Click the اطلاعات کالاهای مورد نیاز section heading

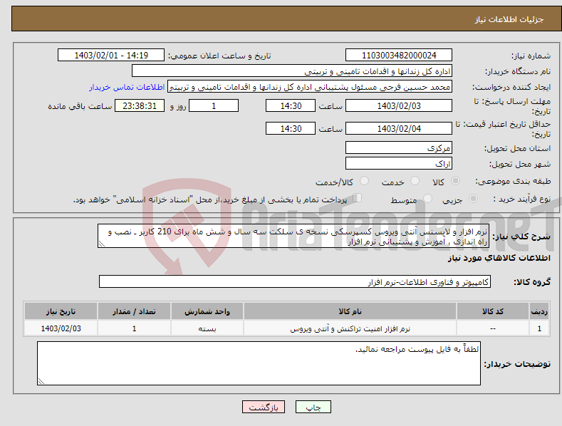[x=499, y=258]
